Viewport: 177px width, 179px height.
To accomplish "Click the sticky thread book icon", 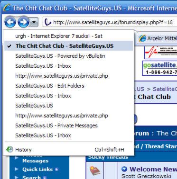I will [x=95, y=170].
